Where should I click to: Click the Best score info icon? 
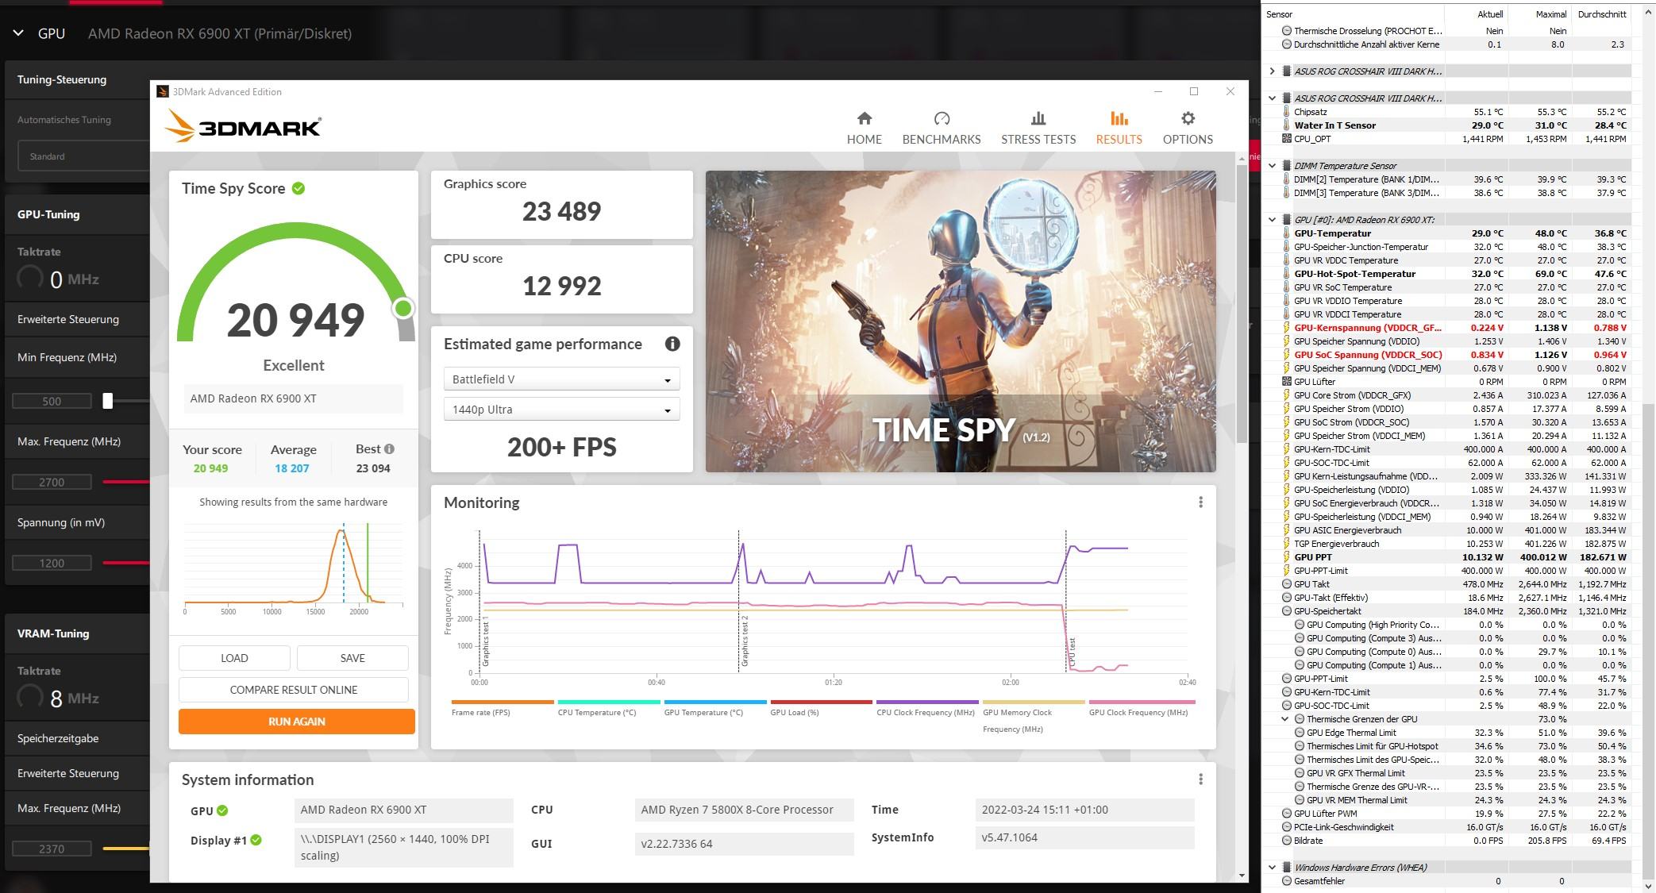[390, 448]
